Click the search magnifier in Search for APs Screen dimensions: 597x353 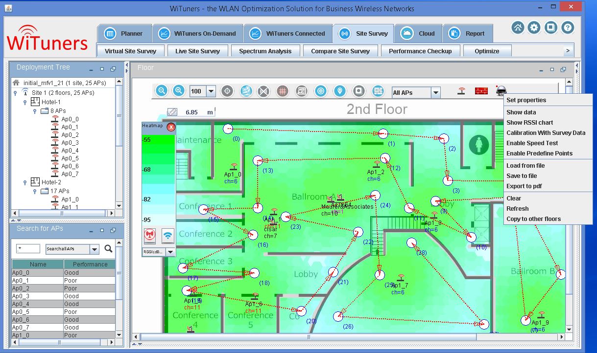point(108,249)
